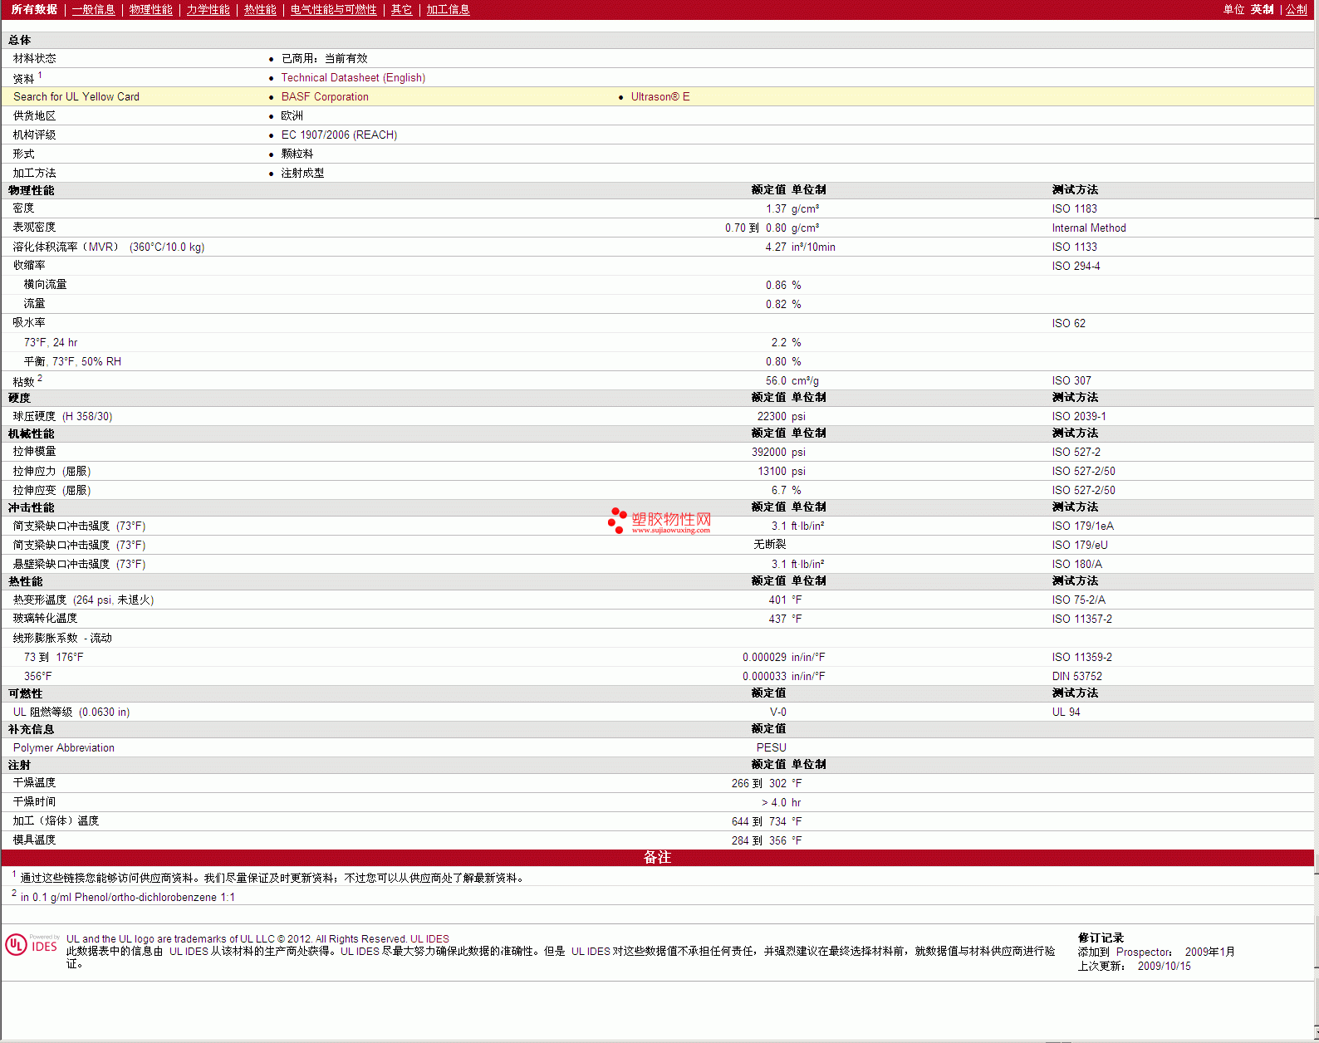View the 加工信息 tab

[x=448, y=10]
